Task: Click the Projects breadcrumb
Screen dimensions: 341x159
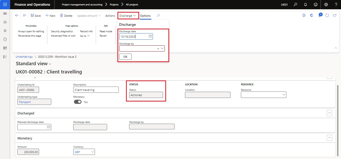Action: (x=114, y=5)
